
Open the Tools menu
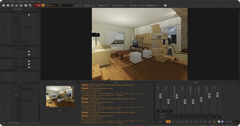click(x=26, y=1)
